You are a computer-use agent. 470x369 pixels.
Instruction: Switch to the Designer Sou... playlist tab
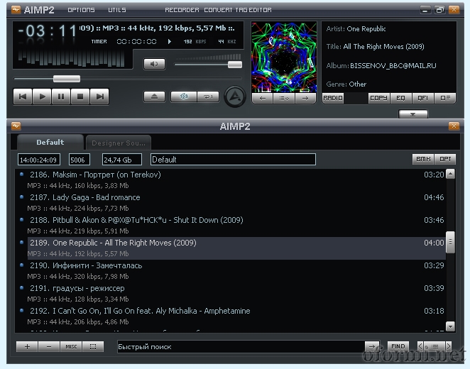pyautogui.click(x=118, y=143)
